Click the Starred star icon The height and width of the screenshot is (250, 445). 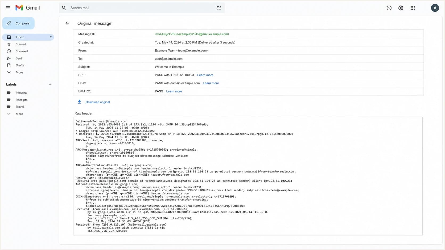9,44
